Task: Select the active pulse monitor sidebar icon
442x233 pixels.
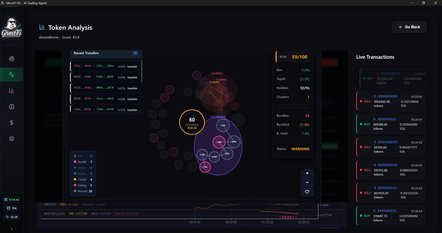Action: (x=11, y=74)
